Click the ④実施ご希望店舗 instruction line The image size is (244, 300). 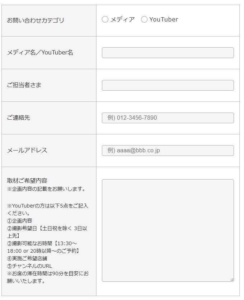pos(27,258)
